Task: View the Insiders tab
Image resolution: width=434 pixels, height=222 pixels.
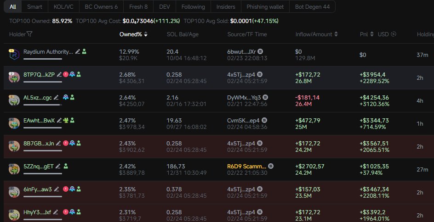Action: 226,6
